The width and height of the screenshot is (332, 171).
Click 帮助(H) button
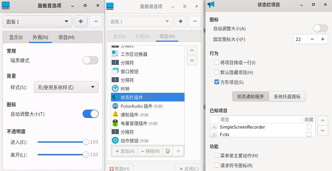point(119,168)
